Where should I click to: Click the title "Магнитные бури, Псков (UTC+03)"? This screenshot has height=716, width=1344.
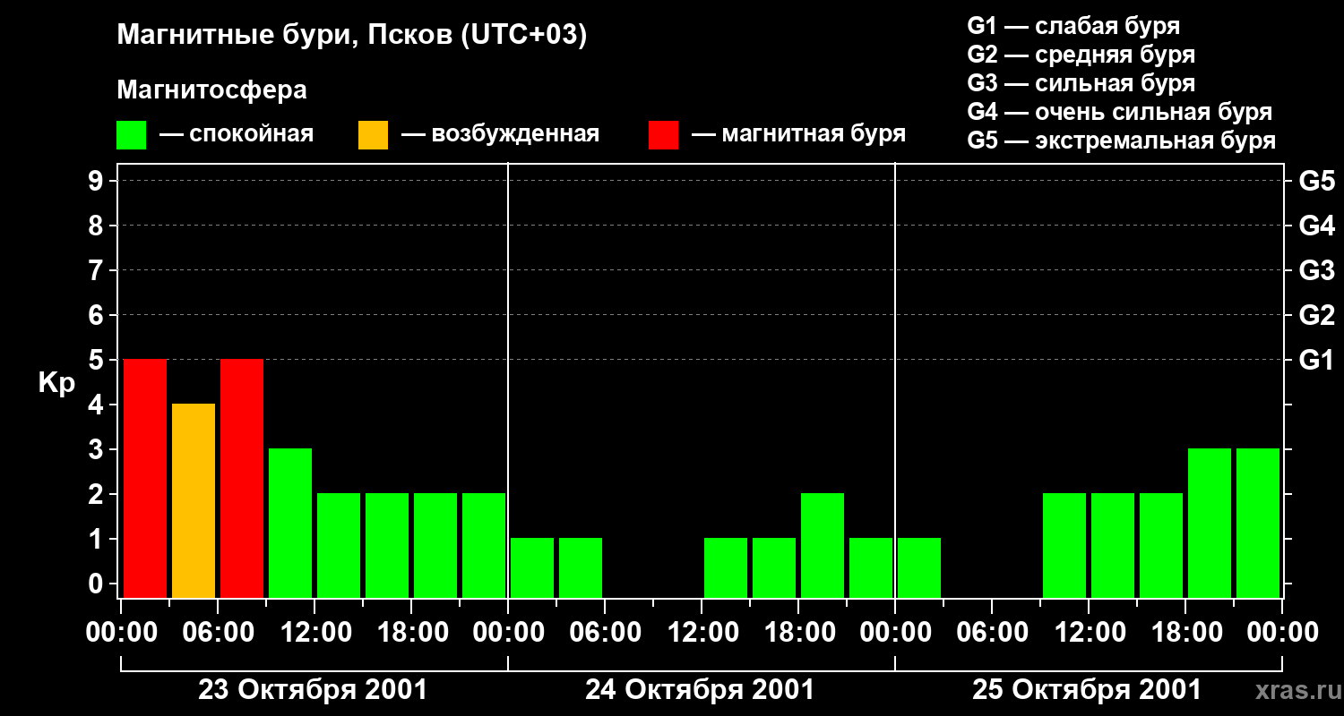(352, 37)
